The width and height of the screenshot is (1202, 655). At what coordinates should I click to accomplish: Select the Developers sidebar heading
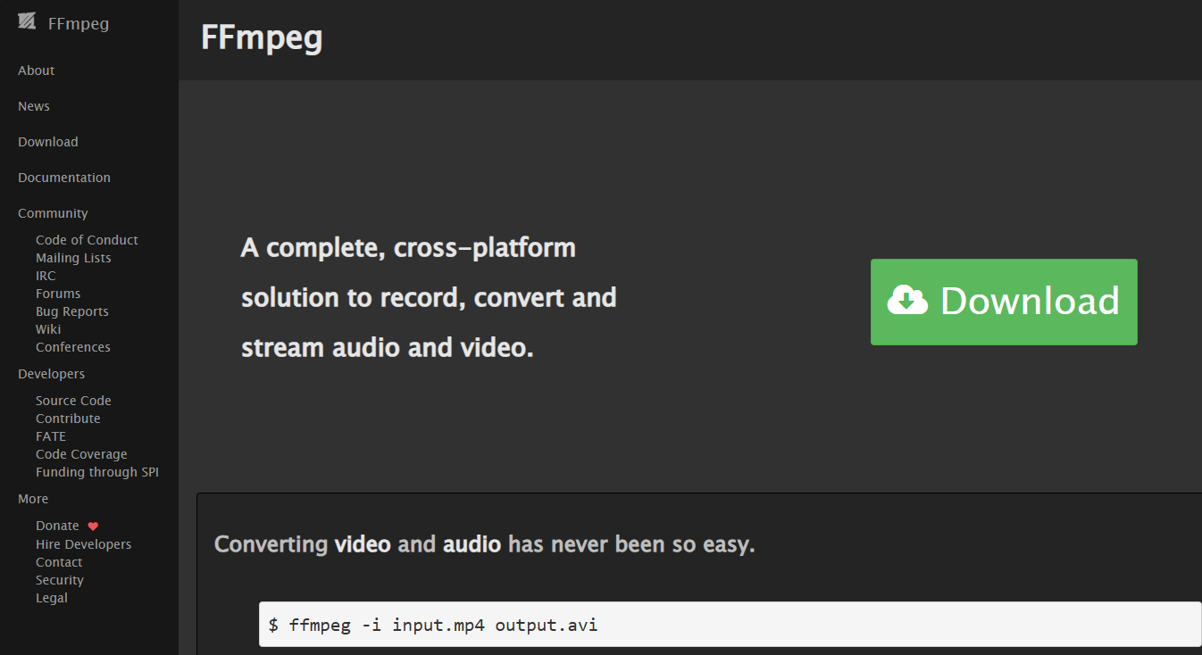(52, 374)
